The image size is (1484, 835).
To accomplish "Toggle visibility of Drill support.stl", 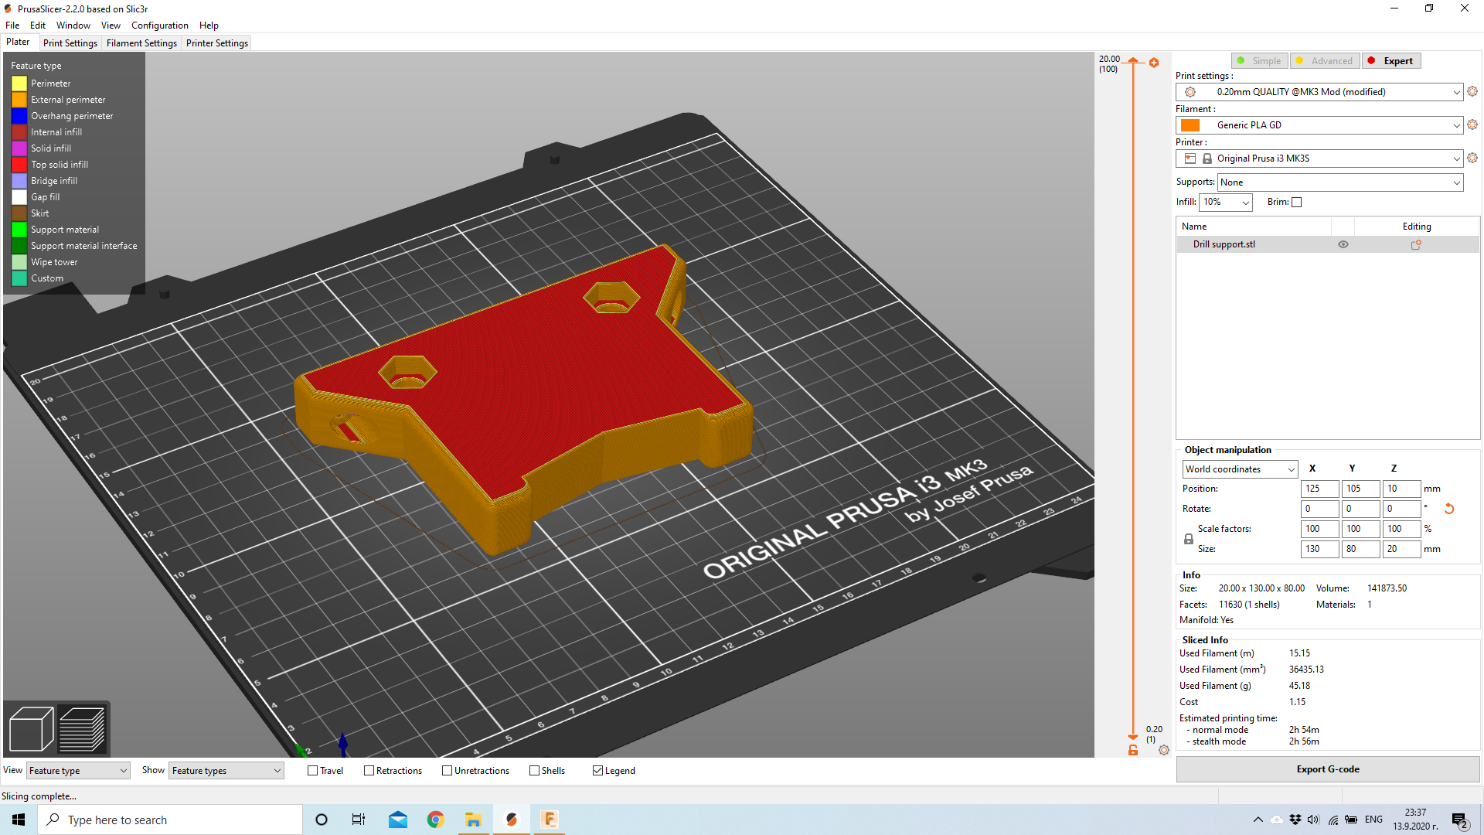I will tap(1343, 244).
